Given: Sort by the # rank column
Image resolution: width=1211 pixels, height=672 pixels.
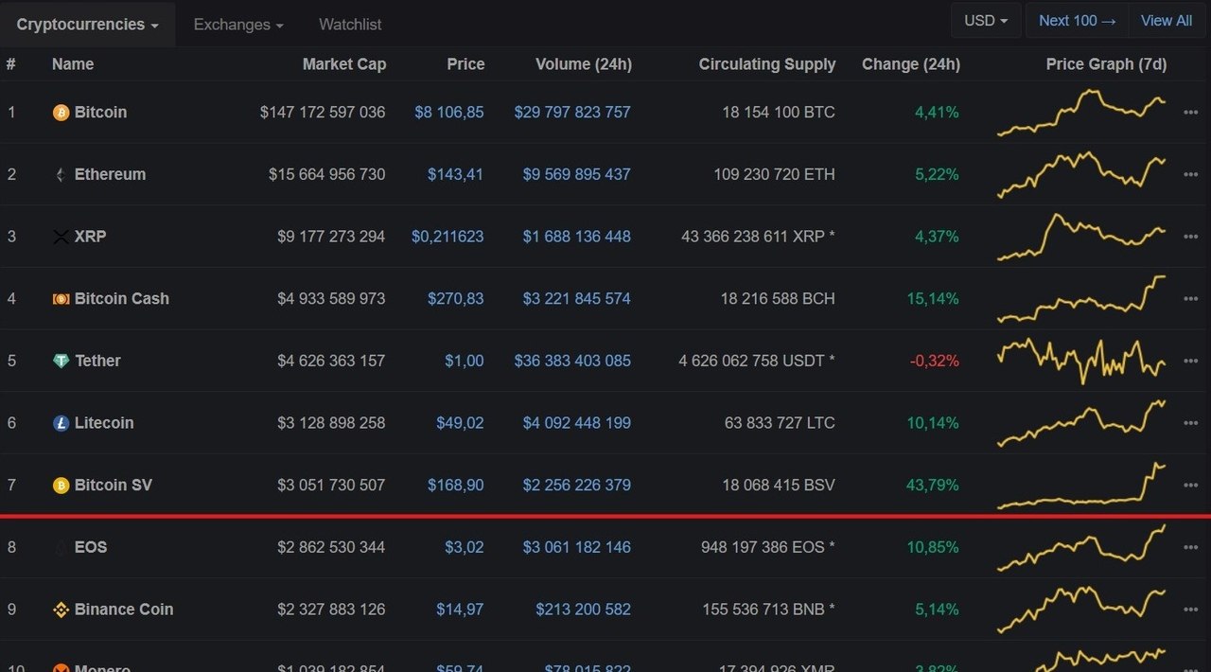Looking at the screenshot, I should click(10, 64).
